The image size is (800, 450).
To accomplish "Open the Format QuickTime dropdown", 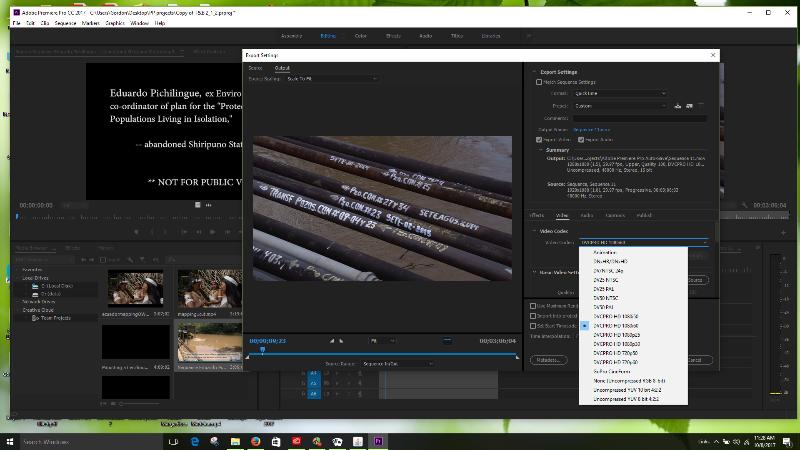I will [620, 93].
